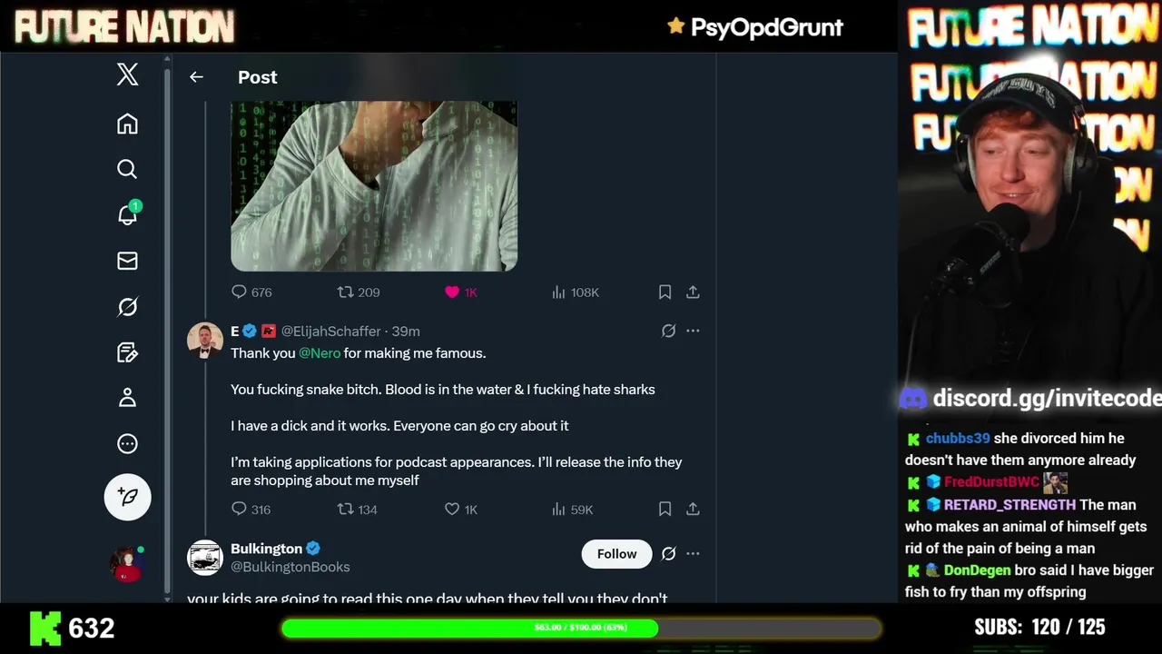Image resolution: width=1162 pixels, height=654 pixels.
Task: Open lists icon in sidebar
Action: (127, 352)
